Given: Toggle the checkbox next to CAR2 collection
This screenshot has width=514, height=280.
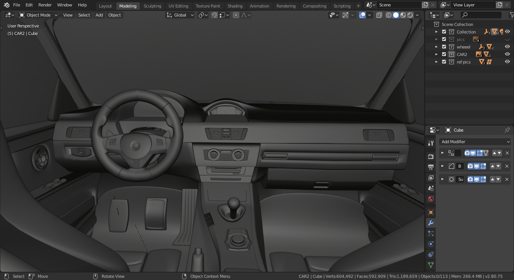Looking at the screenshot, I should point(444,54).
